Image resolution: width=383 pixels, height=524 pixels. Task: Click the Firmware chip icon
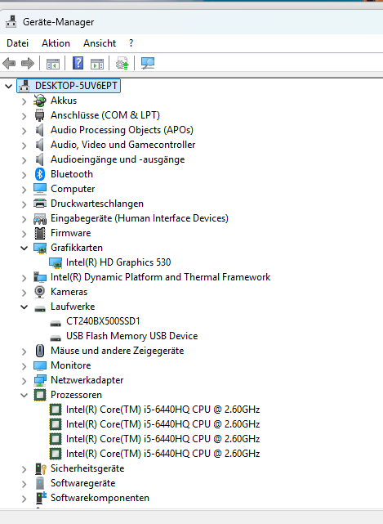40,233
